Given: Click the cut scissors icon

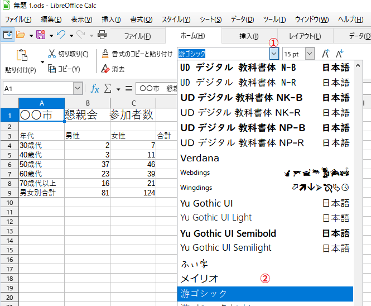Looking at the screenshot, I should pos(51,54).
